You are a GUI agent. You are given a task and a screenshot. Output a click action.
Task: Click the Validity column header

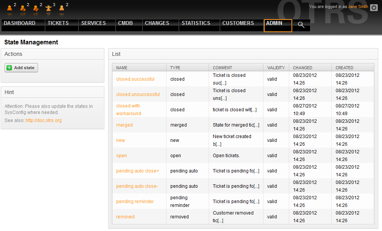click(x=276, y=68)
